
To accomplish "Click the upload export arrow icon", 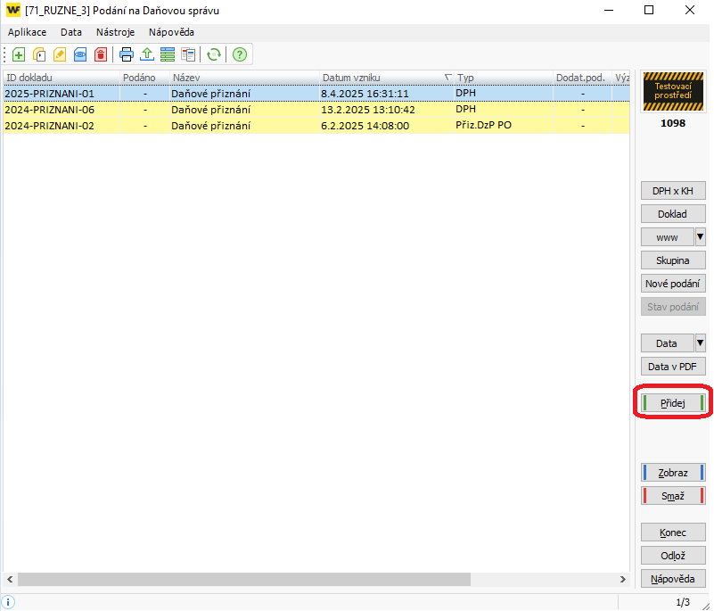I will (x=146, y=55).
